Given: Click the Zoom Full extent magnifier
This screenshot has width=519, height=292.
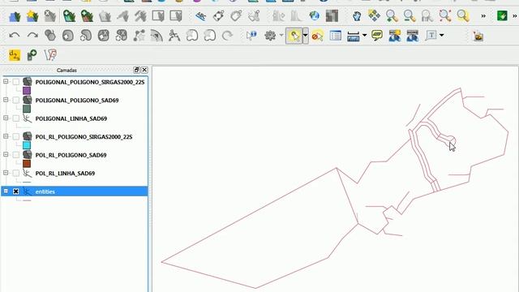Looking at the screenshot, I should 445,16.
